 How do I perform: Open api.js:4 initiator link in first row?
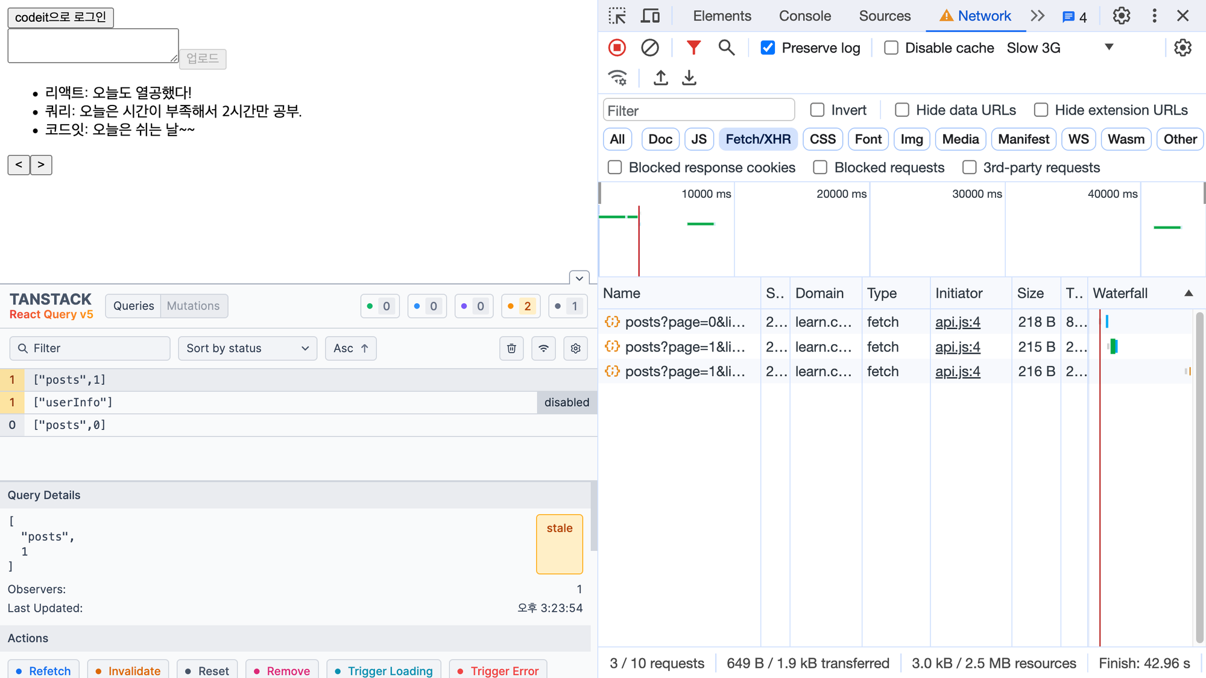click(958, 322)
